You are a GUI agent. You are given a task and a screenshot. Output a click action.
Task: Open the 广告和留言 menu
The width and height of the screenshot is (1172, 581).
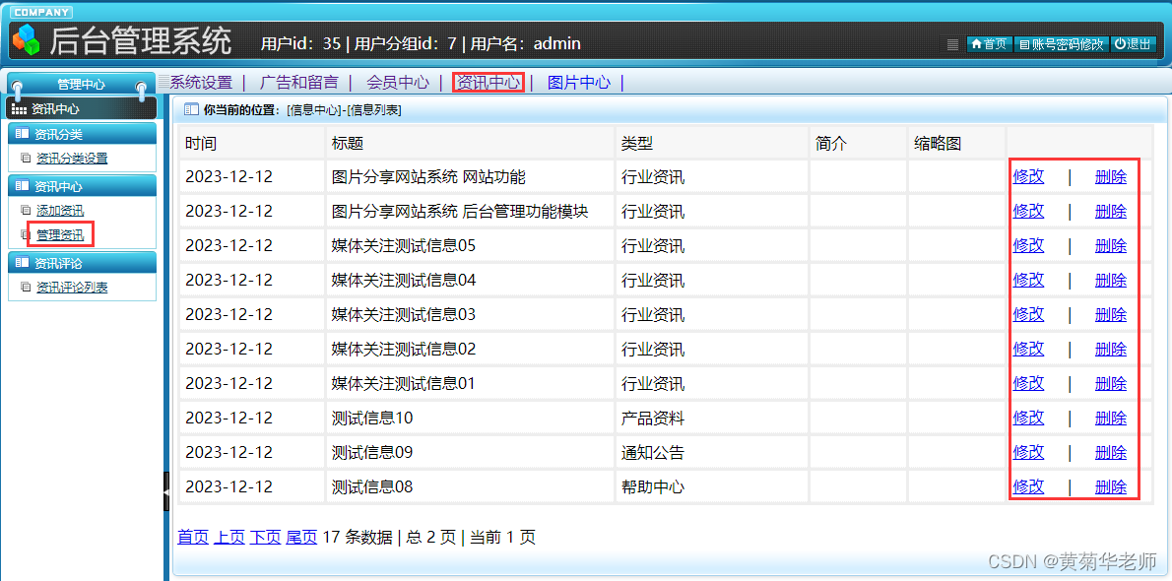pos(299,83)
